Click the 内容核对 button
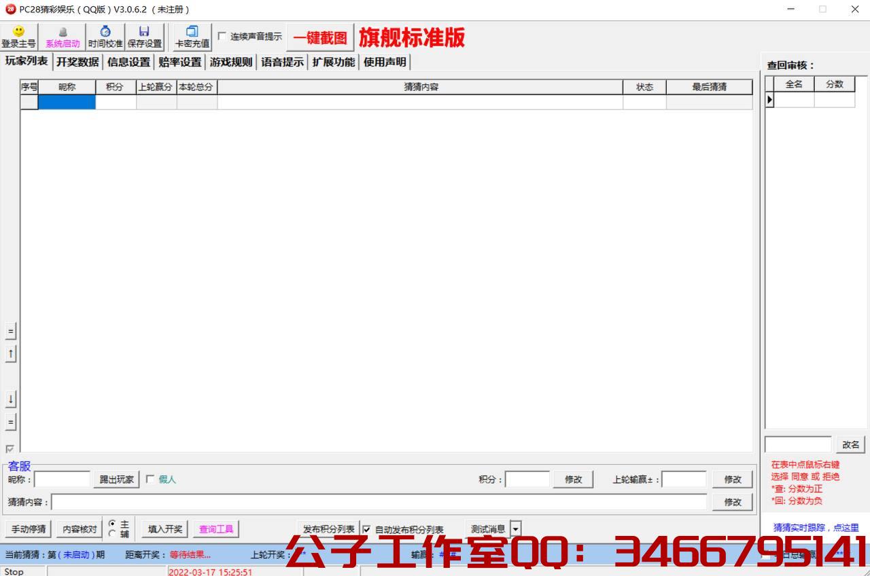Screen dimensions: 870x576 pyautogui.click(x=80, y=529)
